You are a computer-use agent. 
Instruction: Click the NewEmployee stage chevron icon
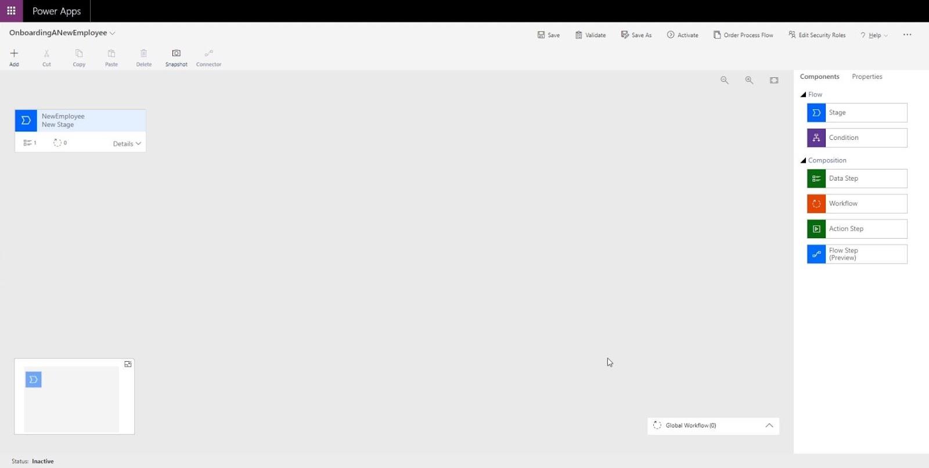pyautogui.click(x=26, y=121)
